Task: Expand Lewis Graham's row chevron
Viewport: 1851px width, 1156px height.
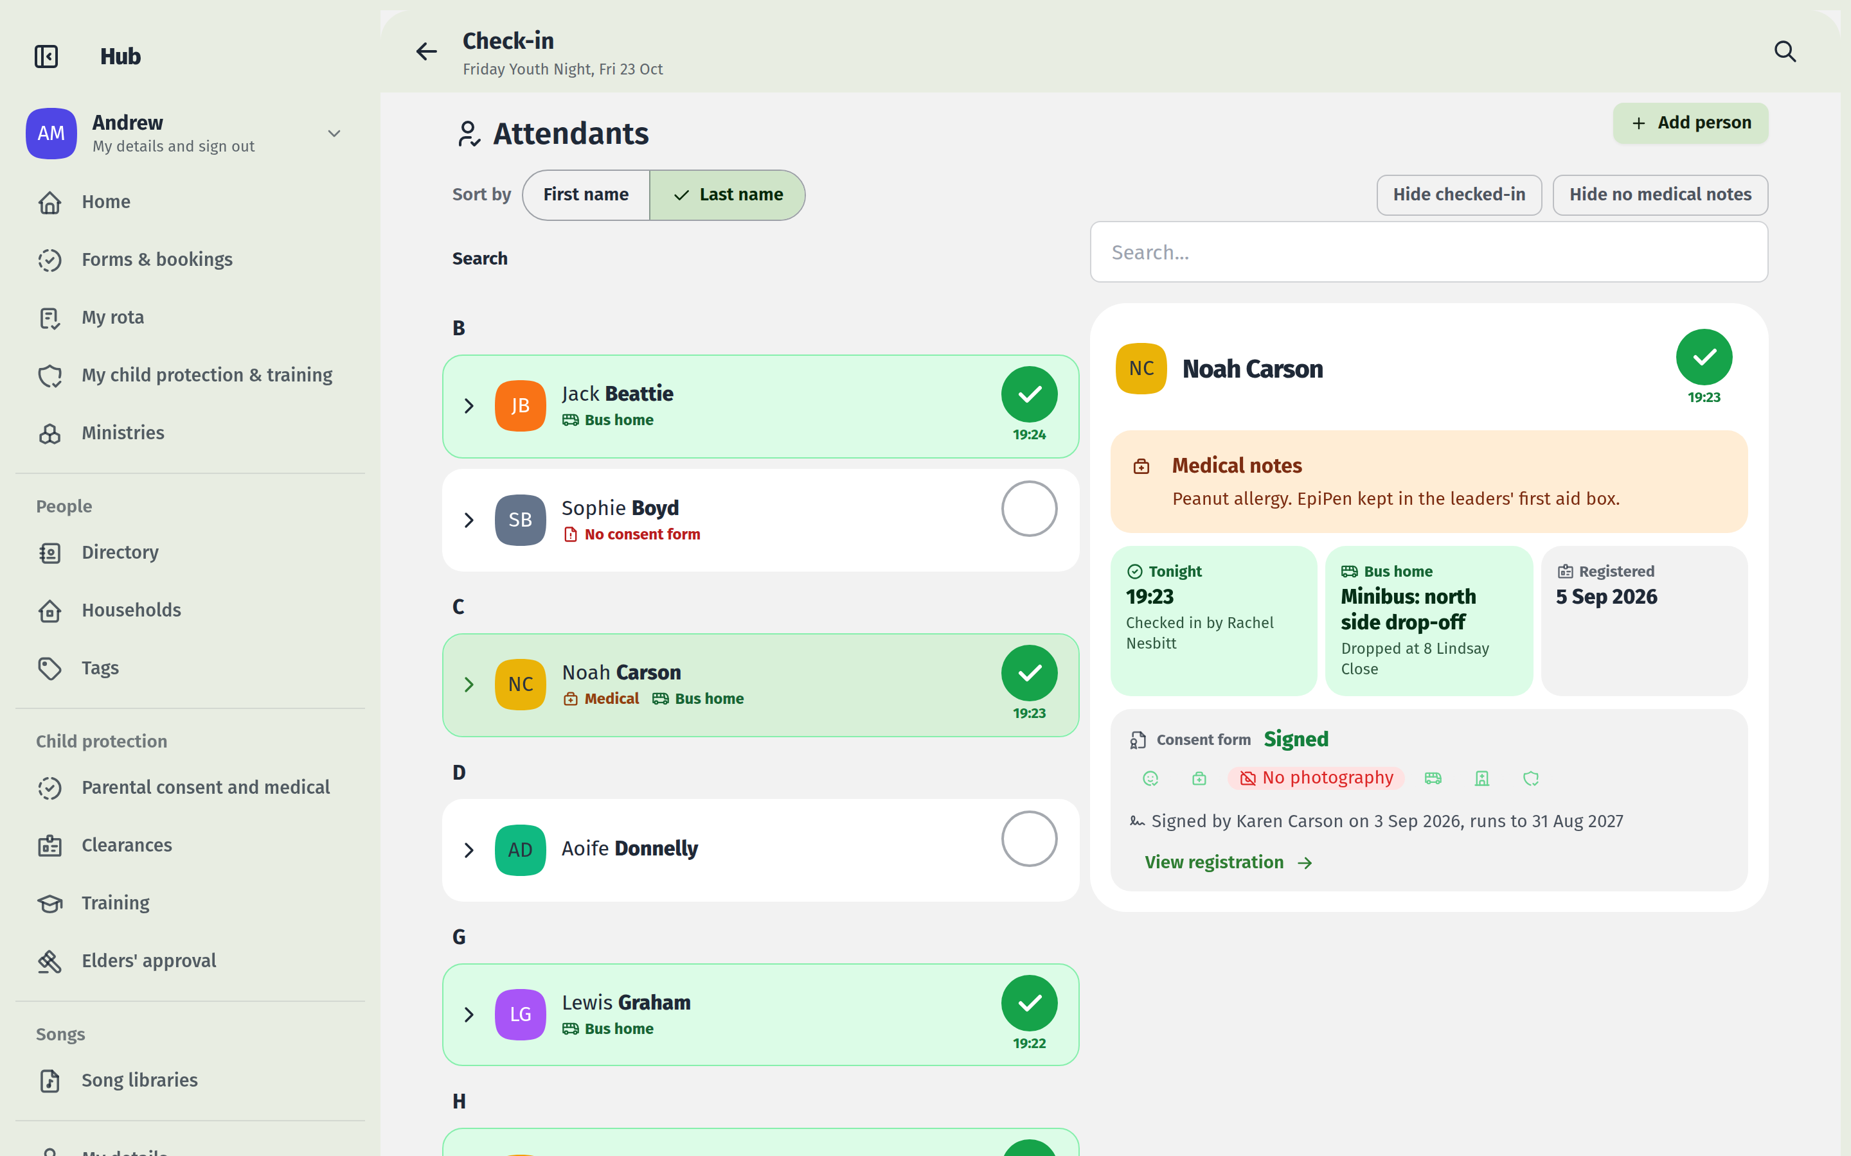Action: 469,1015
